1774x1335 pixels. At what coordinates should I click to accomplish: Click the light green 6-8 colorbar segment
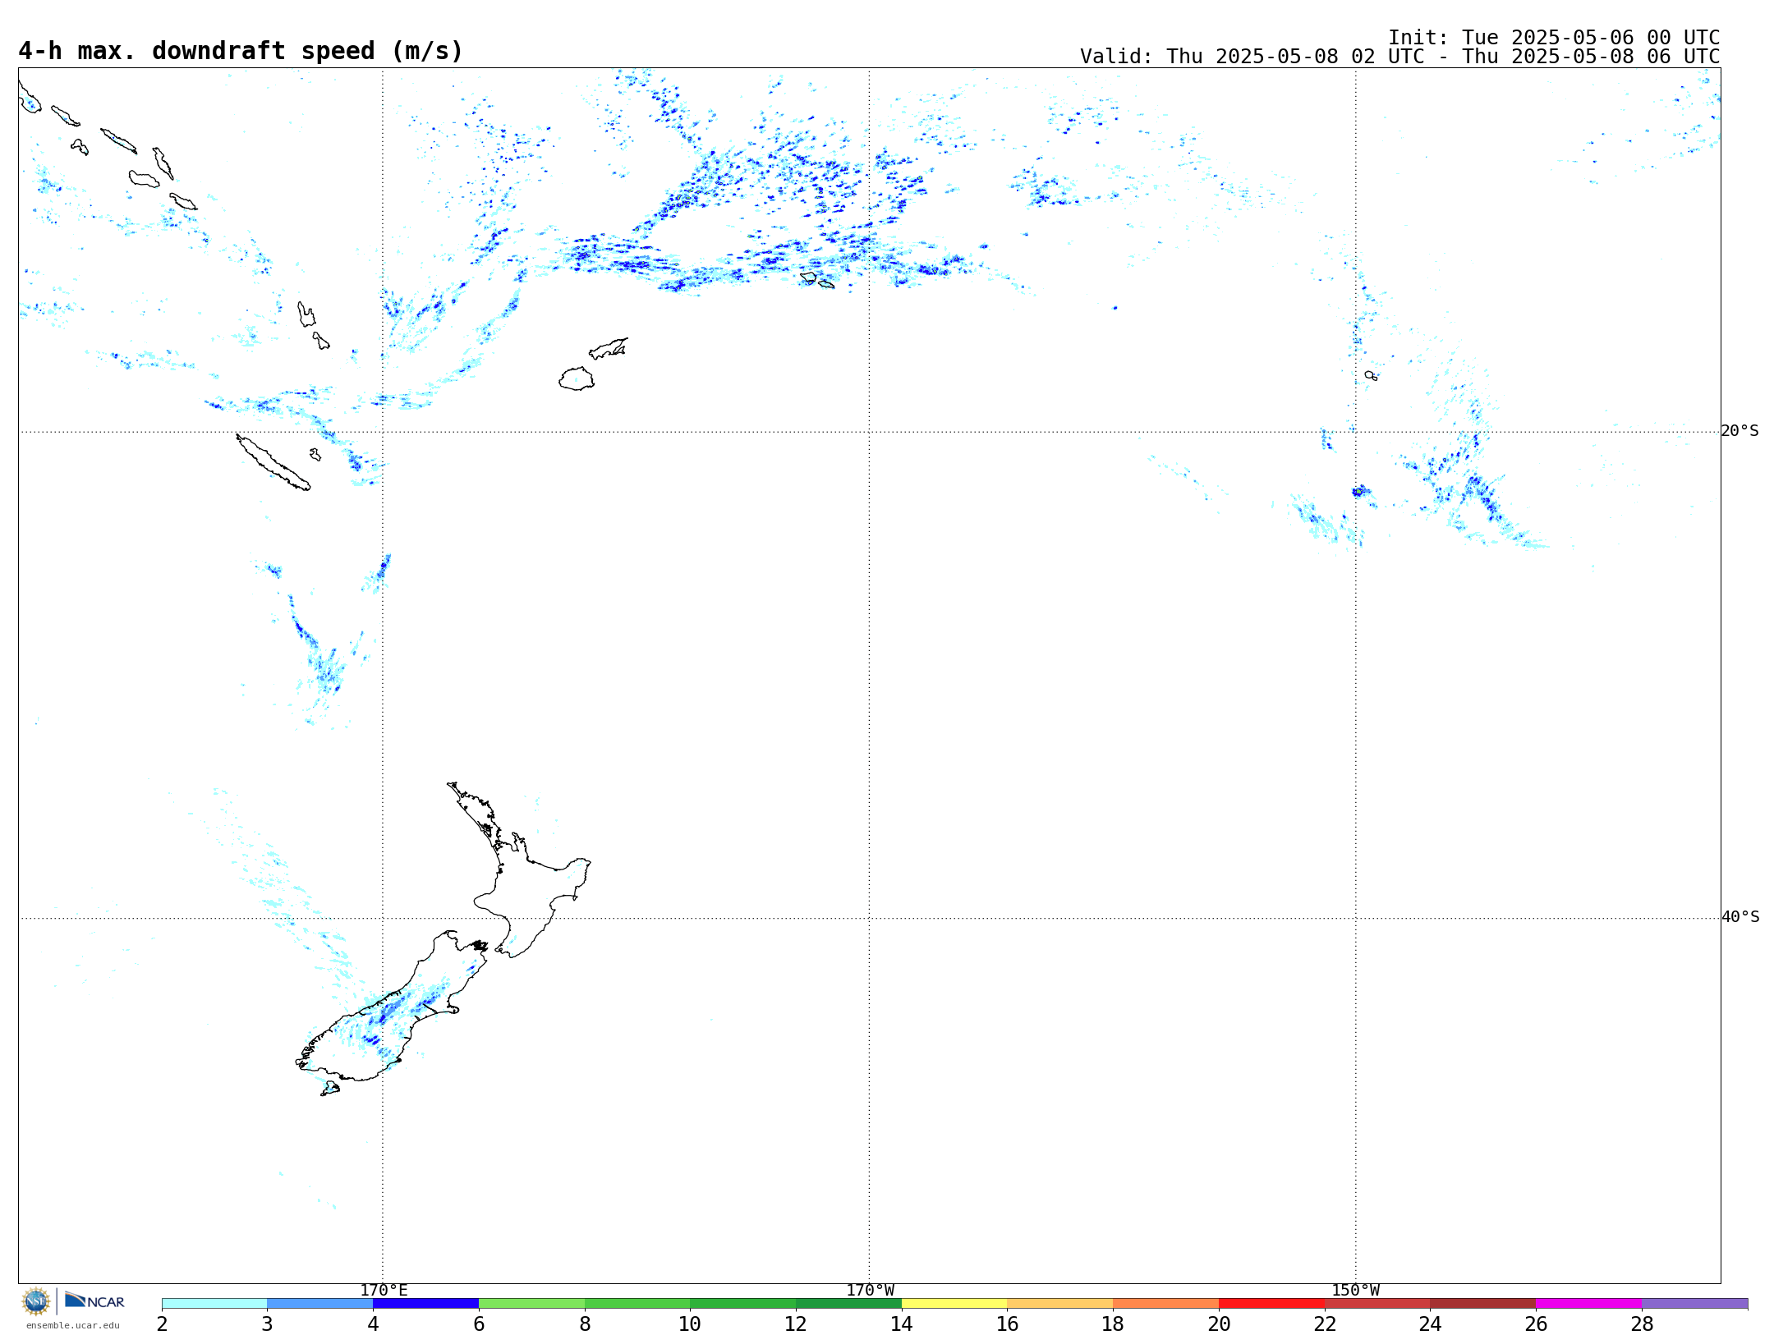[531, 1303]
